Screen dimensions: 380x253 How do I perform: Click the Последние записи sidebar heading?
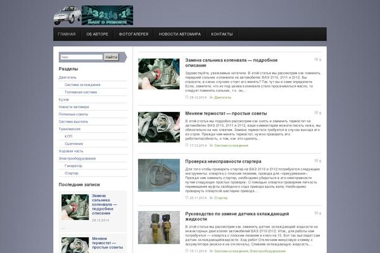(x=79, y=185)
